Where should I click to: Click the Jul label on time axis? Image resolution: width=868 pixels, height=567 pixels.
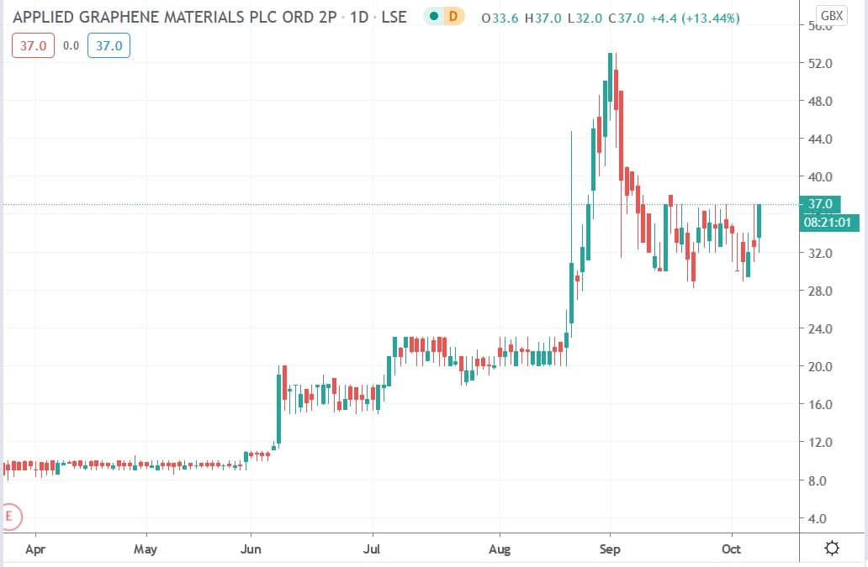pyautogui.click(x=372, y=549)
